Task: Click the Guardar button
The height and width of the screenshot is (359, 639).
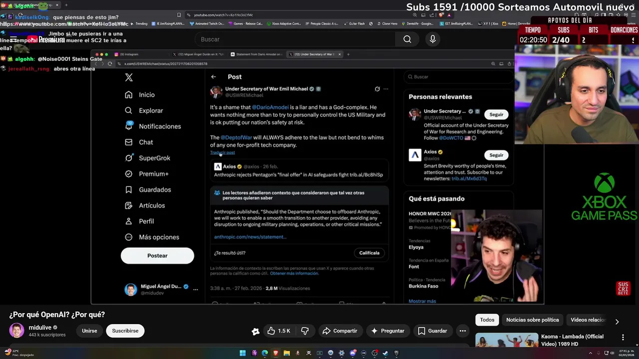Action: pos(432,331)
